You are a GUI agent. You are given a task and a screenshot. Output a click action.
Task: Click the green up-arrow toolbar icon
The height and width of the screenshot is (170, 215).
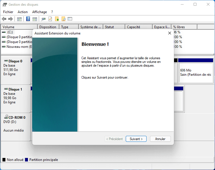coord(57,19)
